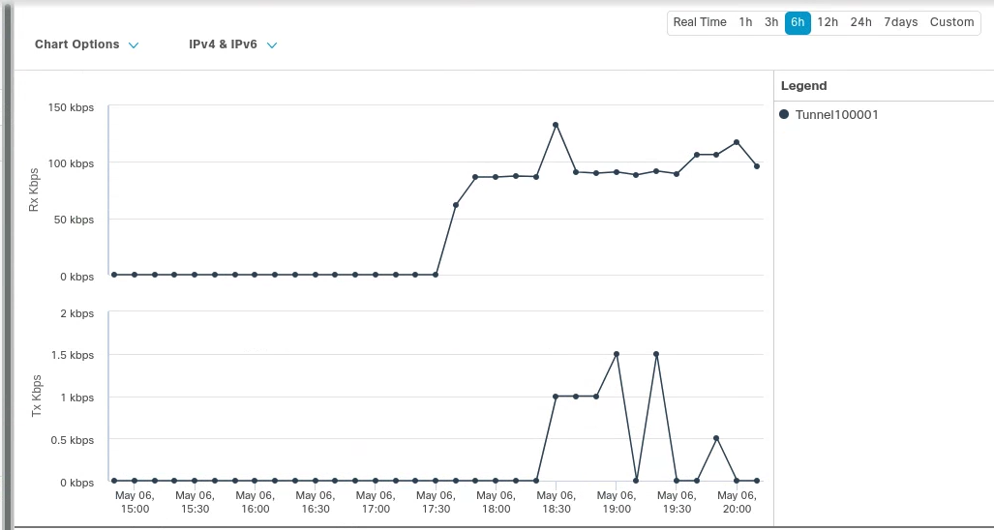Open the Custom time range picker
The image size is (994, 530).
coord(951,22)
